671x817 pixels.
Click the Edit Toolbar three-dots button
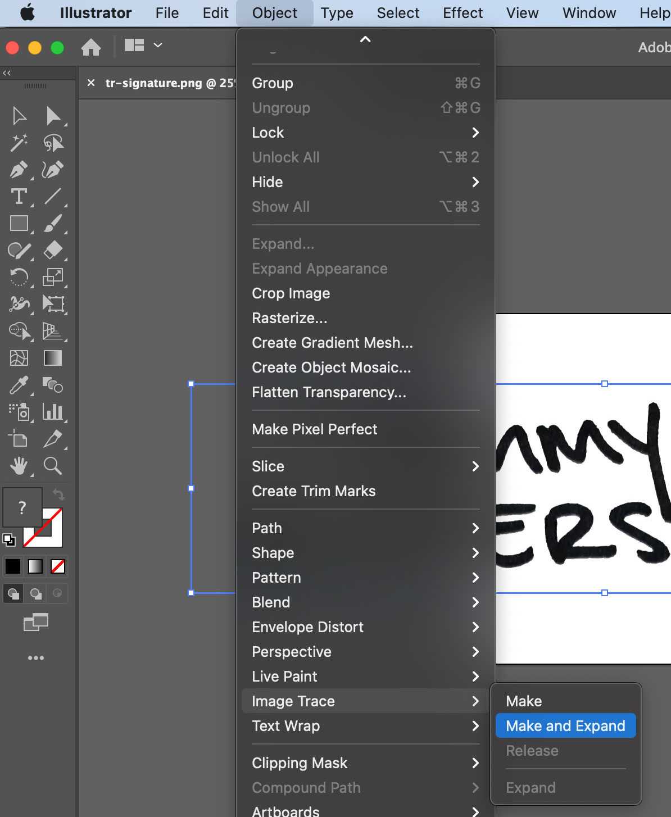(x=36, y=658)
